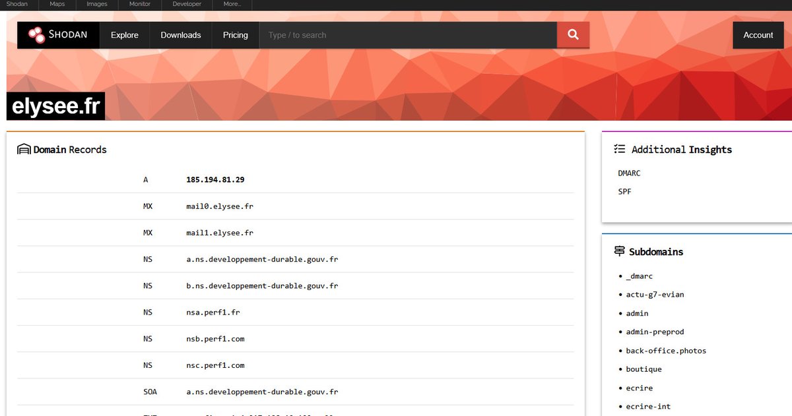Open the IP address 185.194.81.29

pyautogui.click(x=216, y=179)
